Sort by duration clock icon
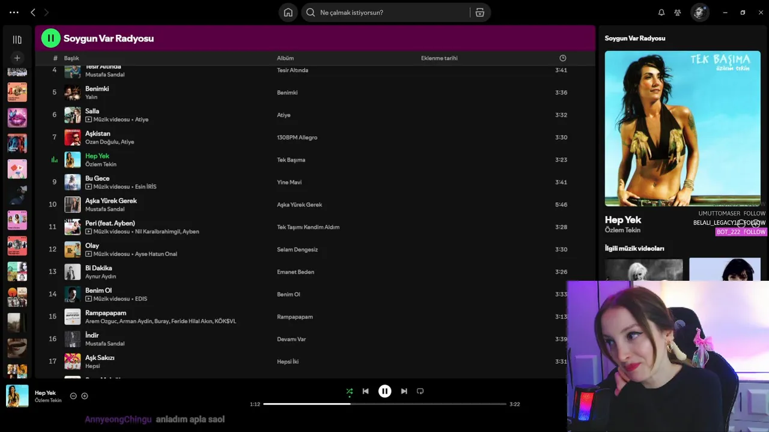The width and height of the screenshot is (769, 432). (x=563, y=58)
